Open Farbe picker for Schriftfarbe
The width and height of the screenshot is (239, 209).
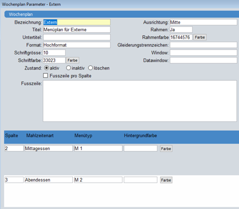(x=72, y=60)
